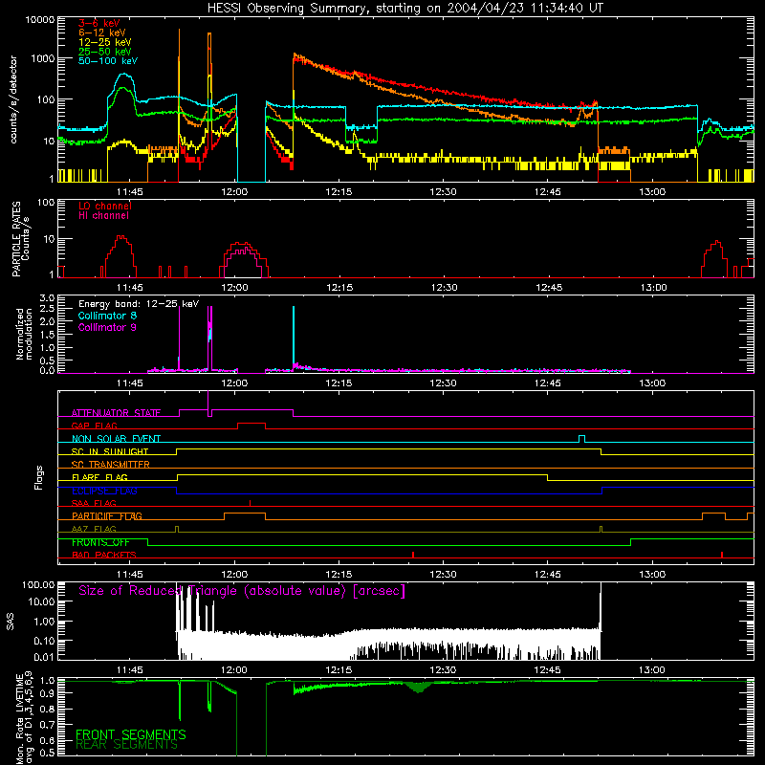765x765 pixels.
Task: Click the Flags axis title
Action: 38,477
